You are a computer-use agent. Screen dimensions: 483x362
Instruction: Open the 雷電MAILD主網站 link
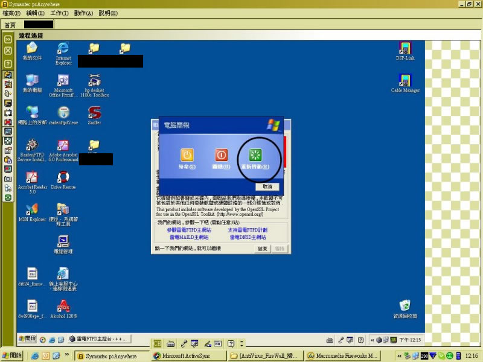coord(189,237)
